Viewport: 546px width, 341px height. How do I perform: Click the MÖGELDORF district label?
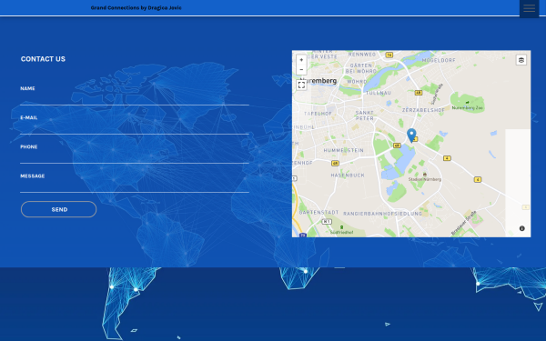[x=439, y=60]
